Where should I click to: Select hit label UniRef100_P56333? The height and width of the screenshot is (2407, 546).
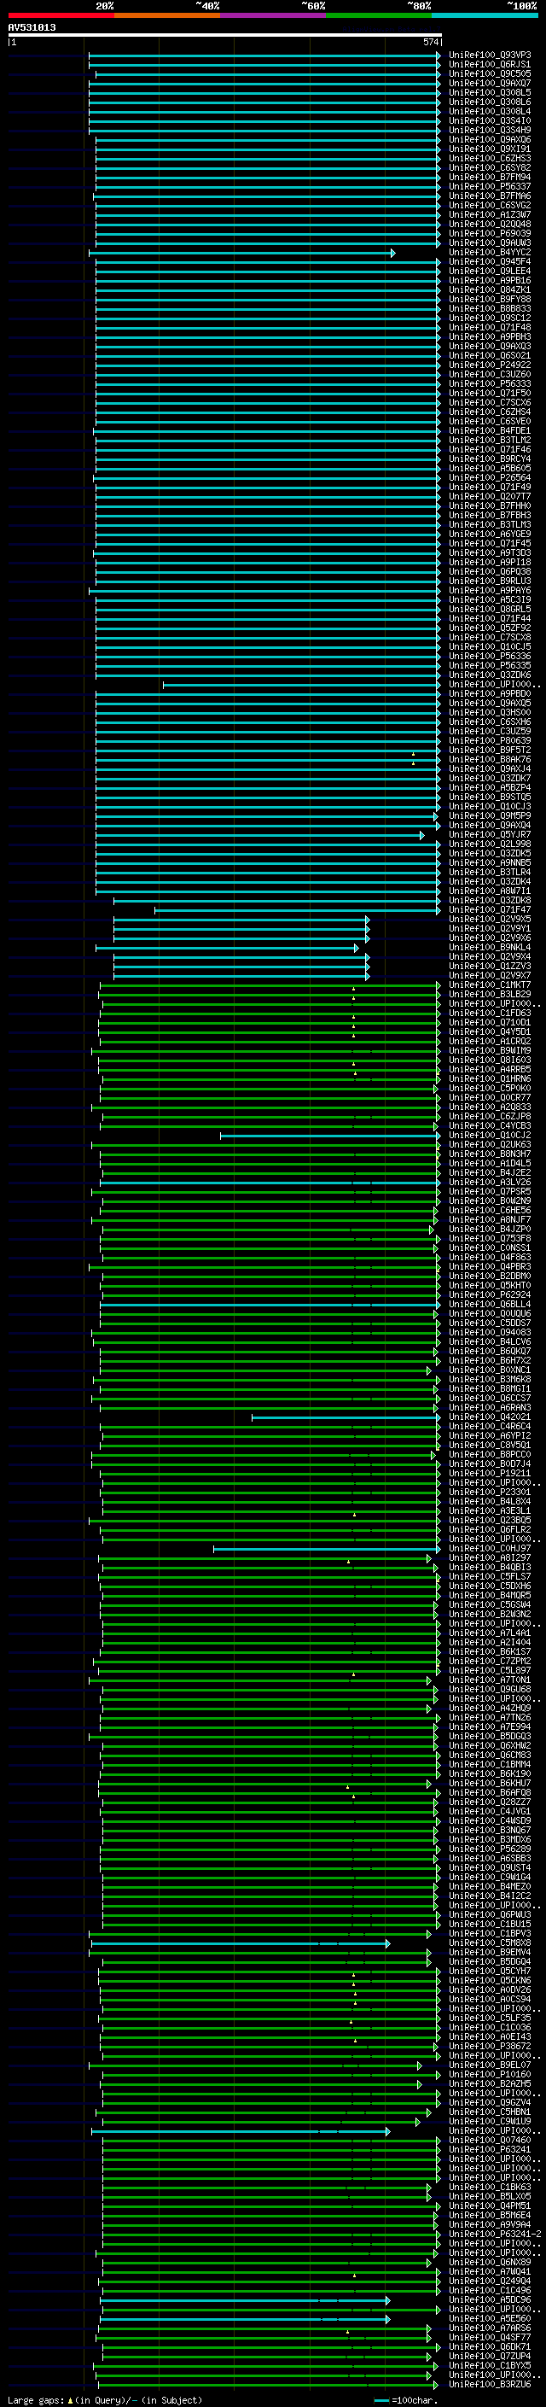(490, 384)
